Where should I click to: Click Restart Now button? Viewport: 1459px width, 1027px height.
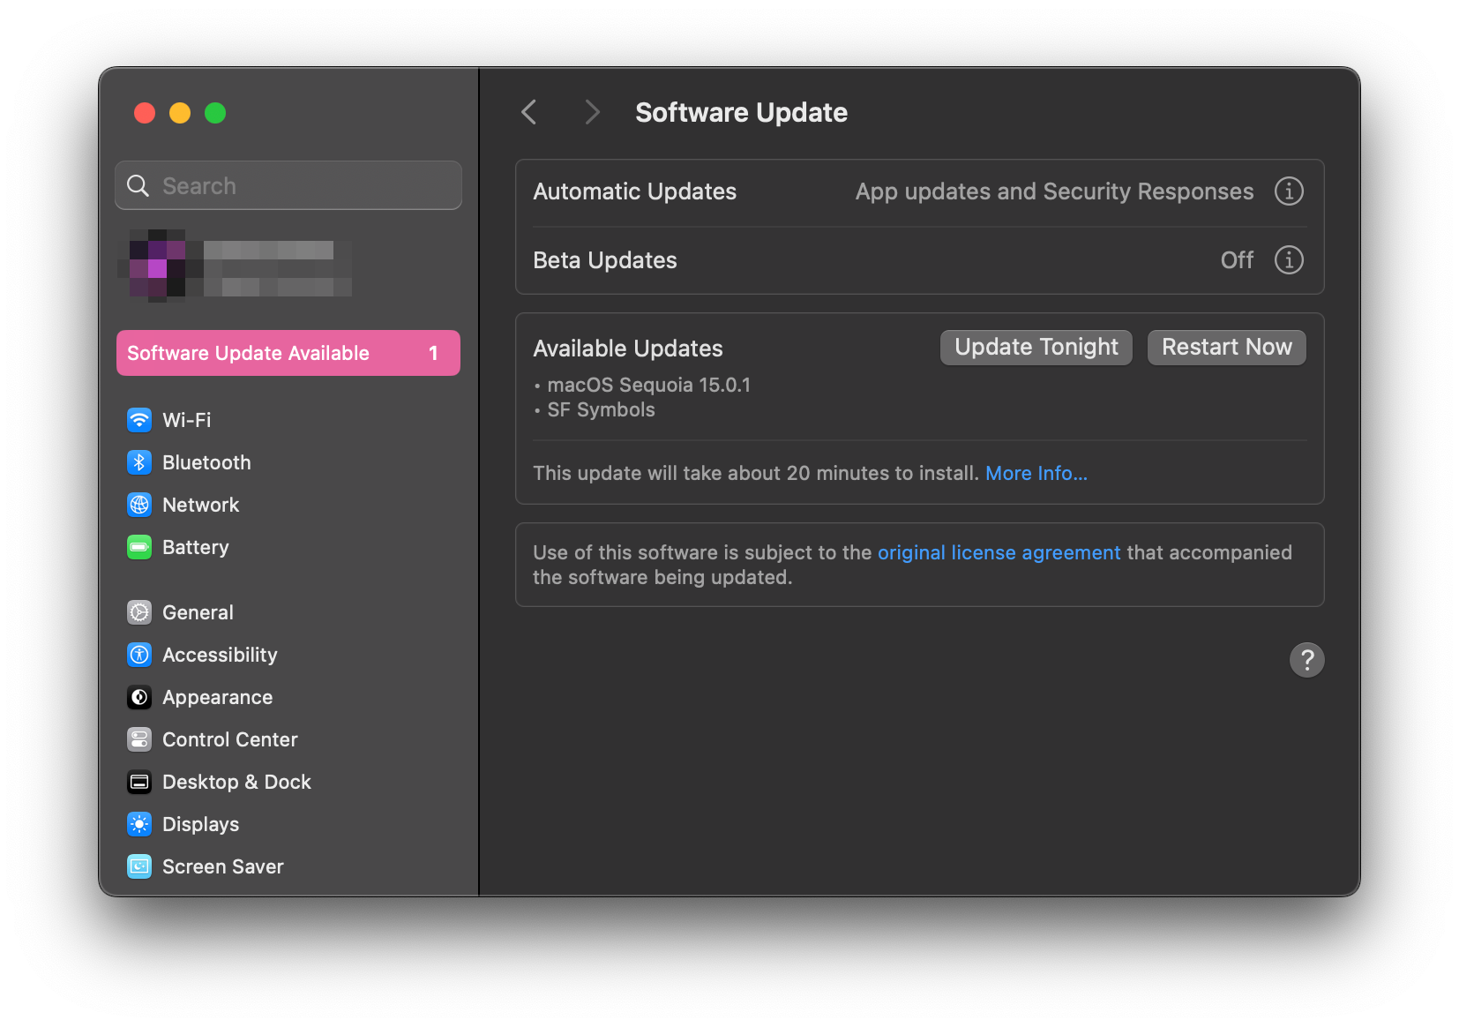click(1226, 348)
